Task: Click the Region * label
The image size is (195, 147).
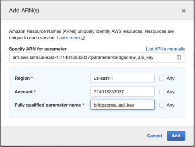Action: 24,78
